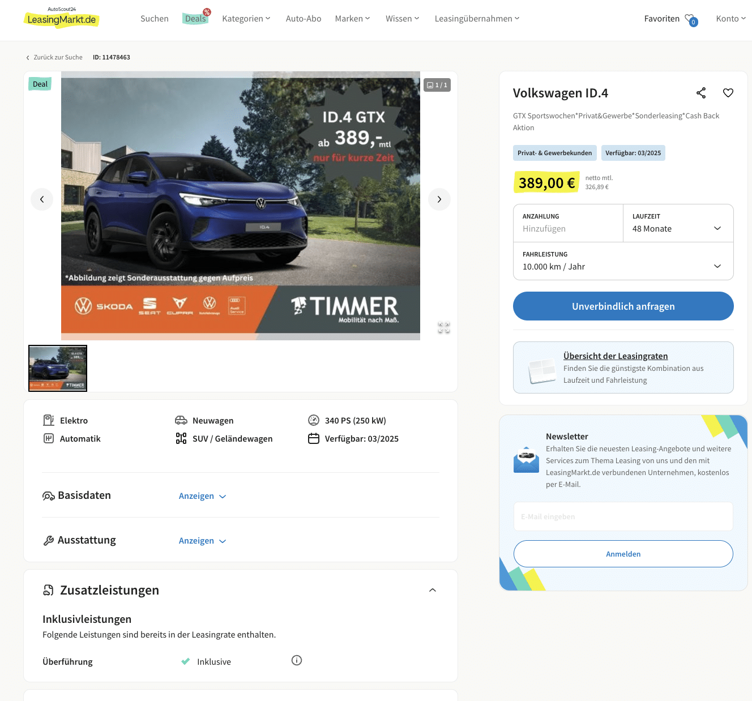Add Volkswagen ID.4 to favorites heart
Viewport: 752px width, 701px height.
728,93
